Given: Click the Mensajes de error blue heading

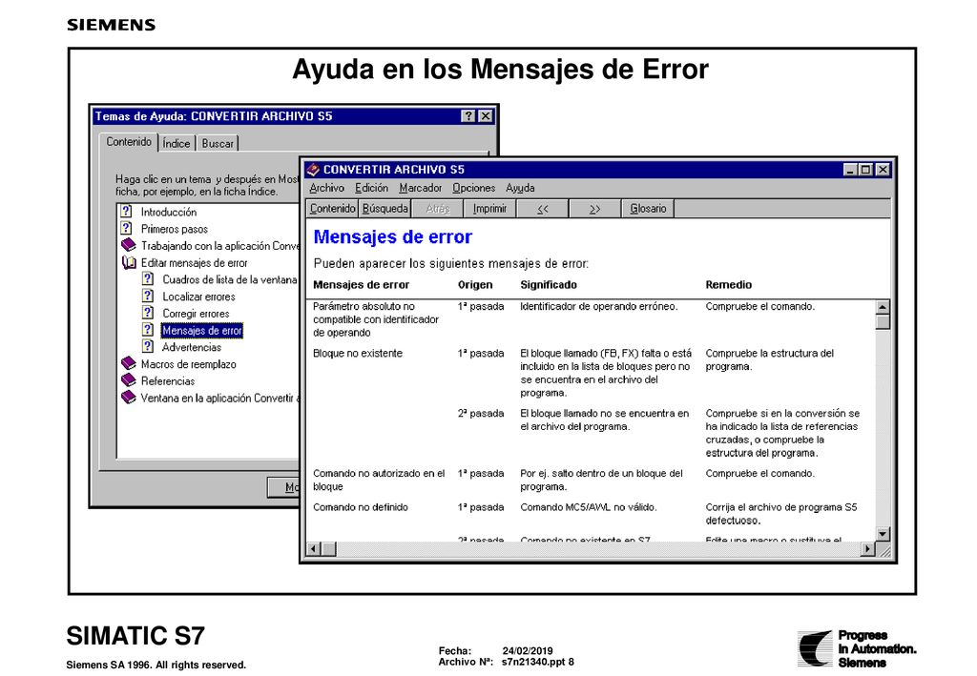Looking at the screenshot, I should coord(392,236).
